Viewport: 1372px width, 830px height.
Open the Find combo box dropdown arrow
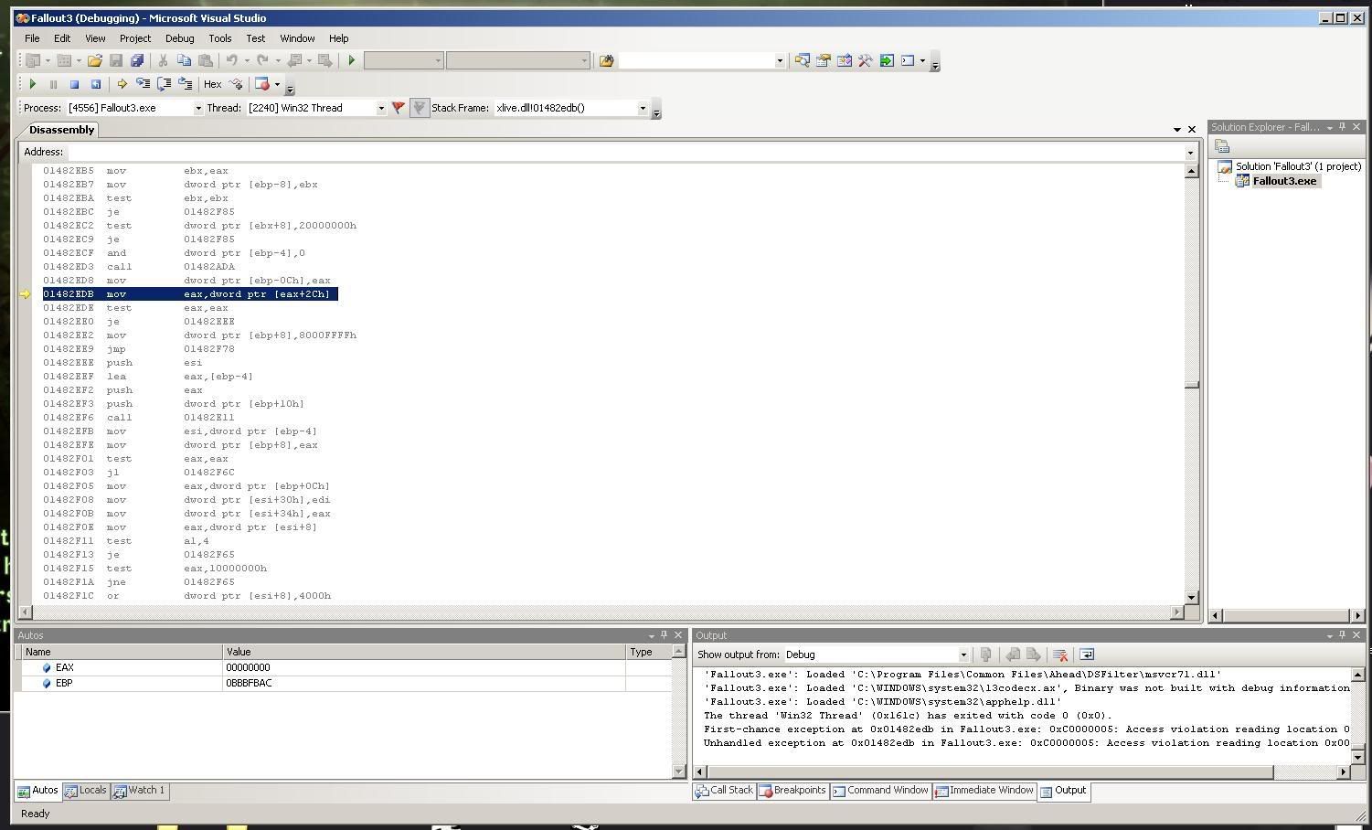point(780,60)
